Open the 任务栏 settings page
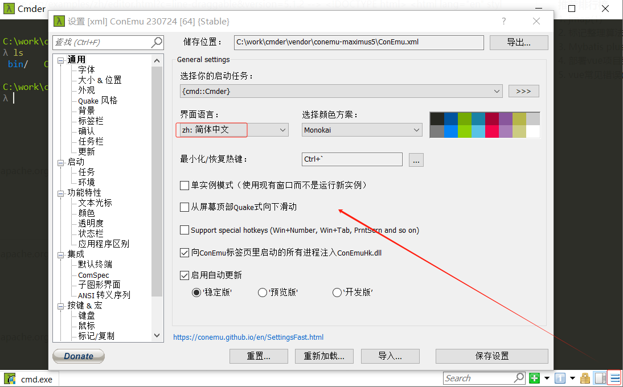623x387 pixels. coord(91,141)
